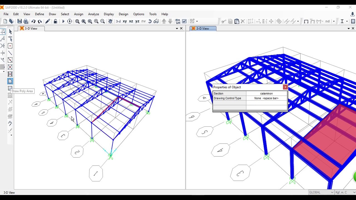The width and height of the screenshot is (356, 200).
Task: Click the Rubber Band Zoom magnifier
Action: [77, 21]
